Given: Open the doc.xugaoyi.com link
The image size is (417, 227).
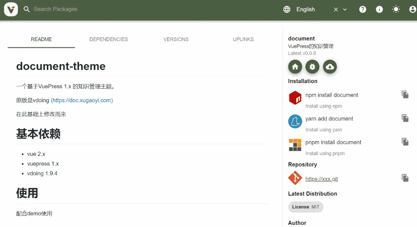Looking at the screenshot, I should coord(82,100).
